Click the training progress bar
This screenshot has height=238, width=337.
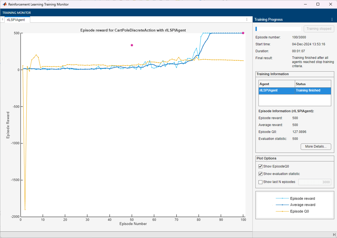click(x=278, y=29)
